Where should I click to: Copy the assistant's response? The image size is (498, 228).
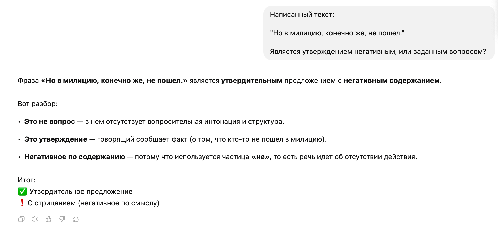(x=21, y=219)
